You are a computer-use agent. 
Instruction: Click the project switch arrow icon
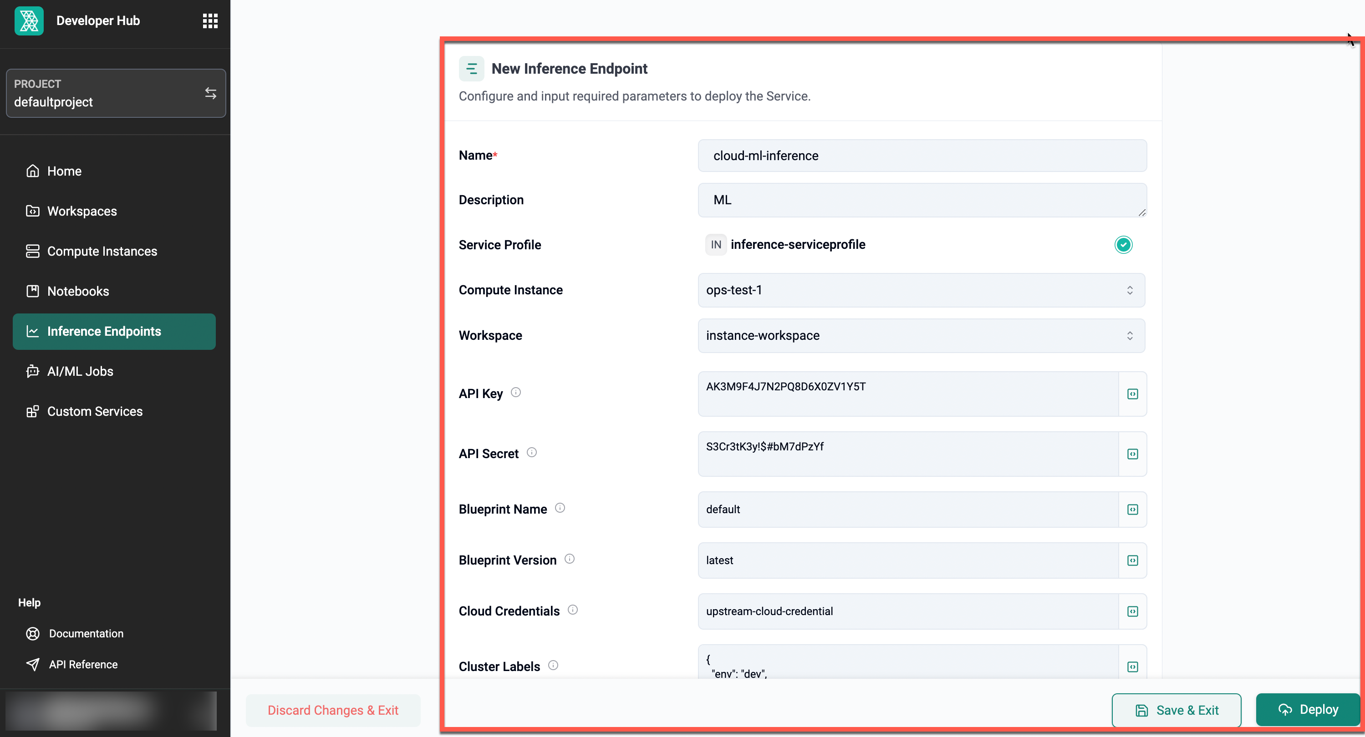[x=210, y=92]
